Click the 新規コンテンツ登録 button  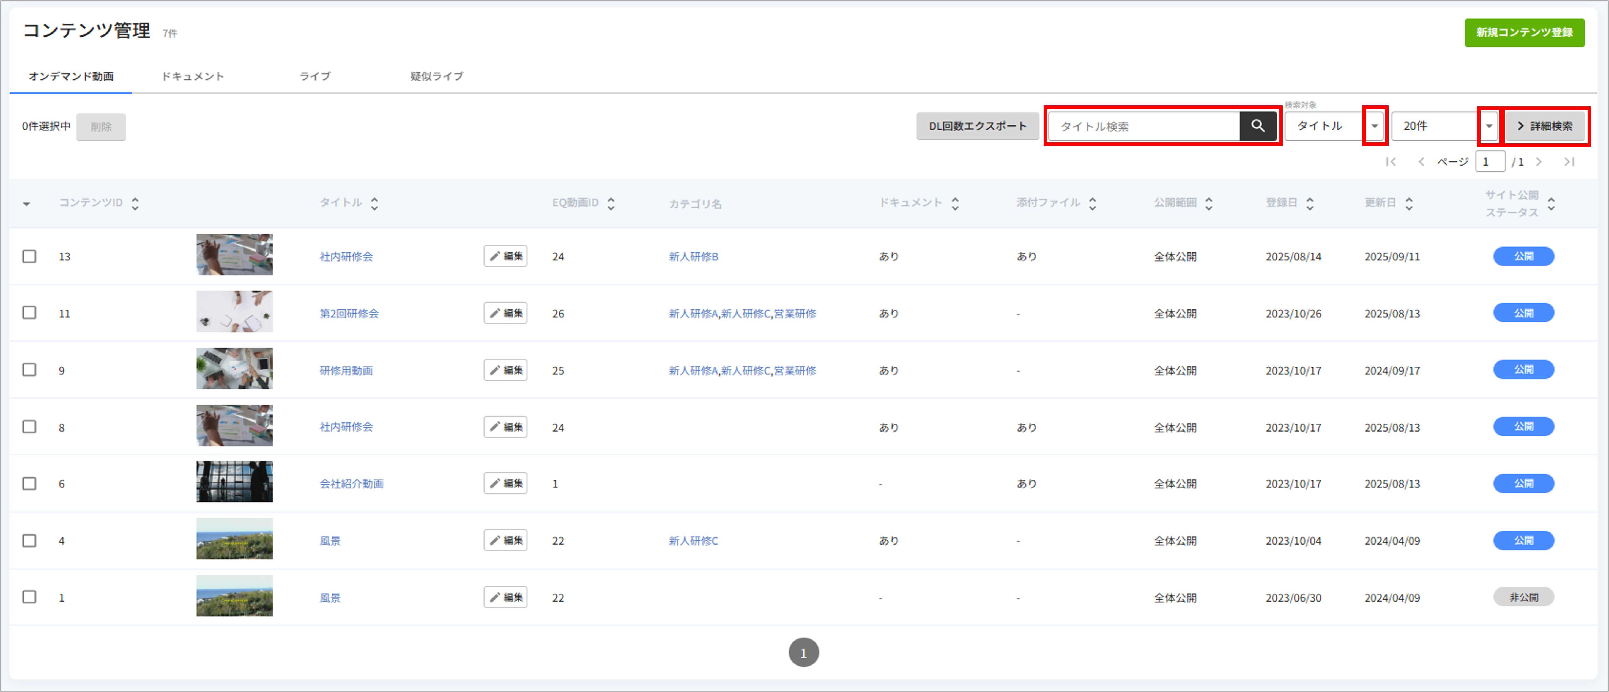(x=1525, y=32)
